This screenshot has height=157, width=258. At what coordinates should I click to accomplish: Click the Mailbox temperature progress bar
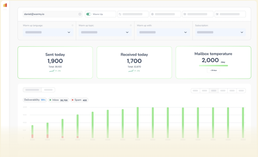pyautogui.click(x=214, y=66)
